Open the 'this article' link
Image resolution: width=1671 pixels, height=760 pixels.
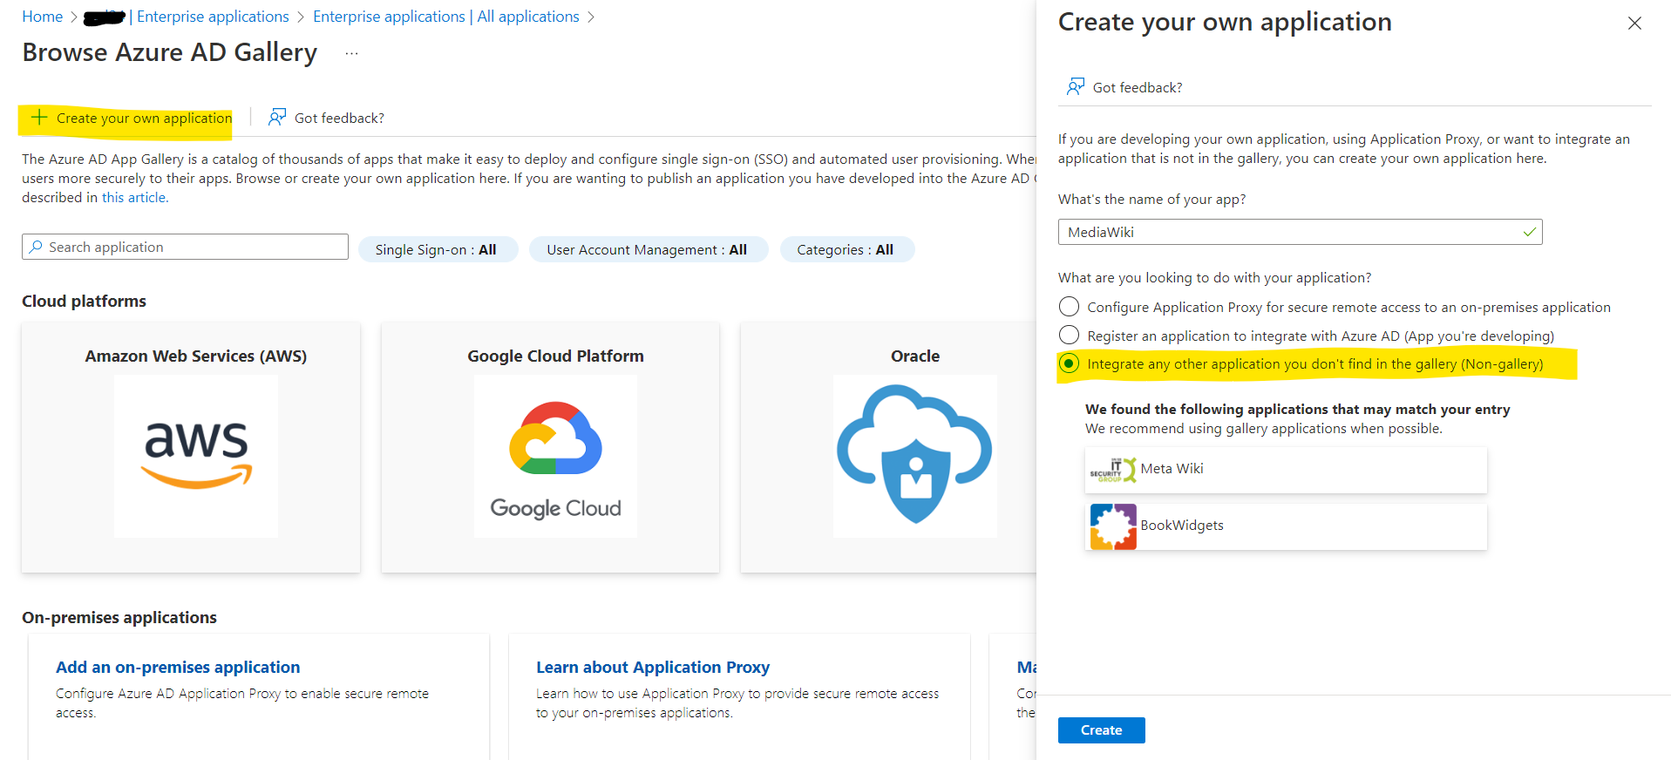pos(134,197)
